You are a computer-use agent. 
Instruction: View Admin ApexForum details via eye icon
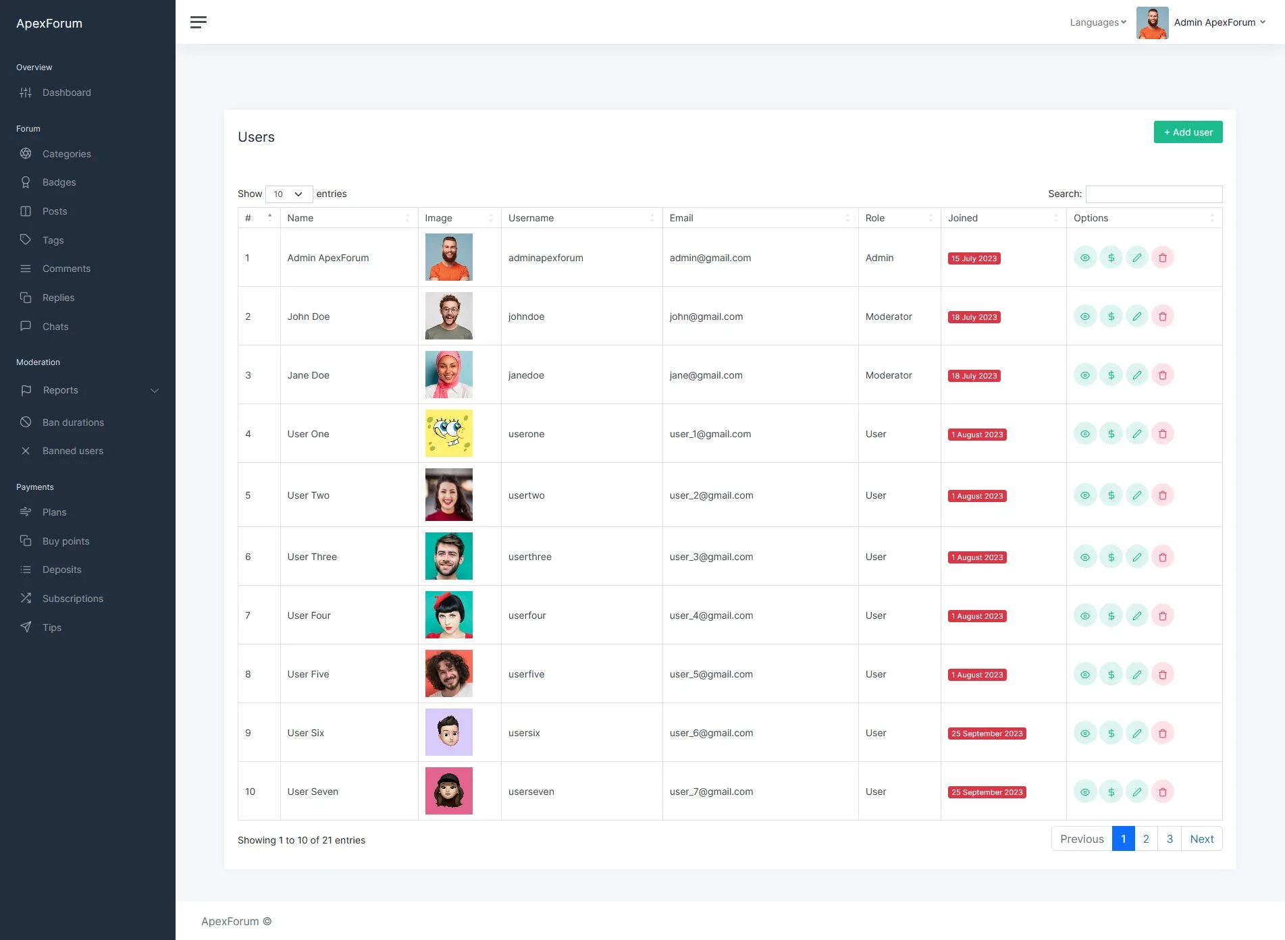(x=1084, y=258)
